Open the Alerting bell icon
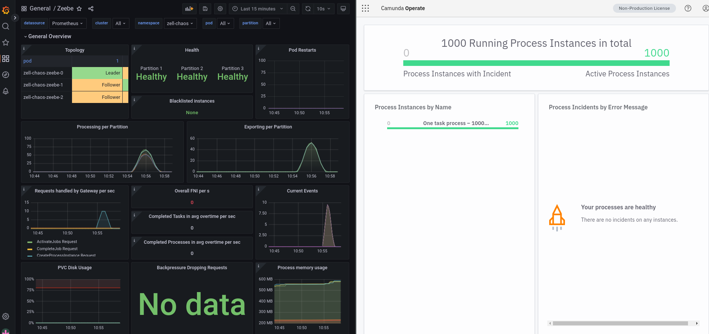The width and height of the screenshot is (709, 334). tap(6, 91)
